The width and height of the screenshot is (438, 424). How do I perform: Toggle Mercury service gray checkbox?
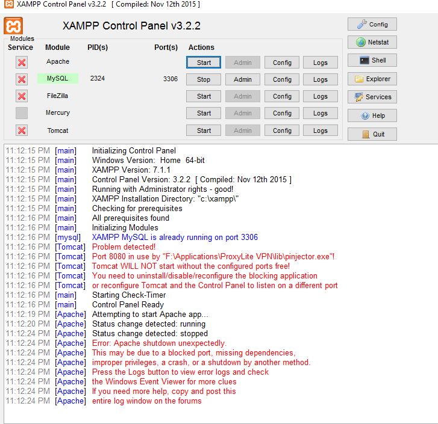point(22,113)
